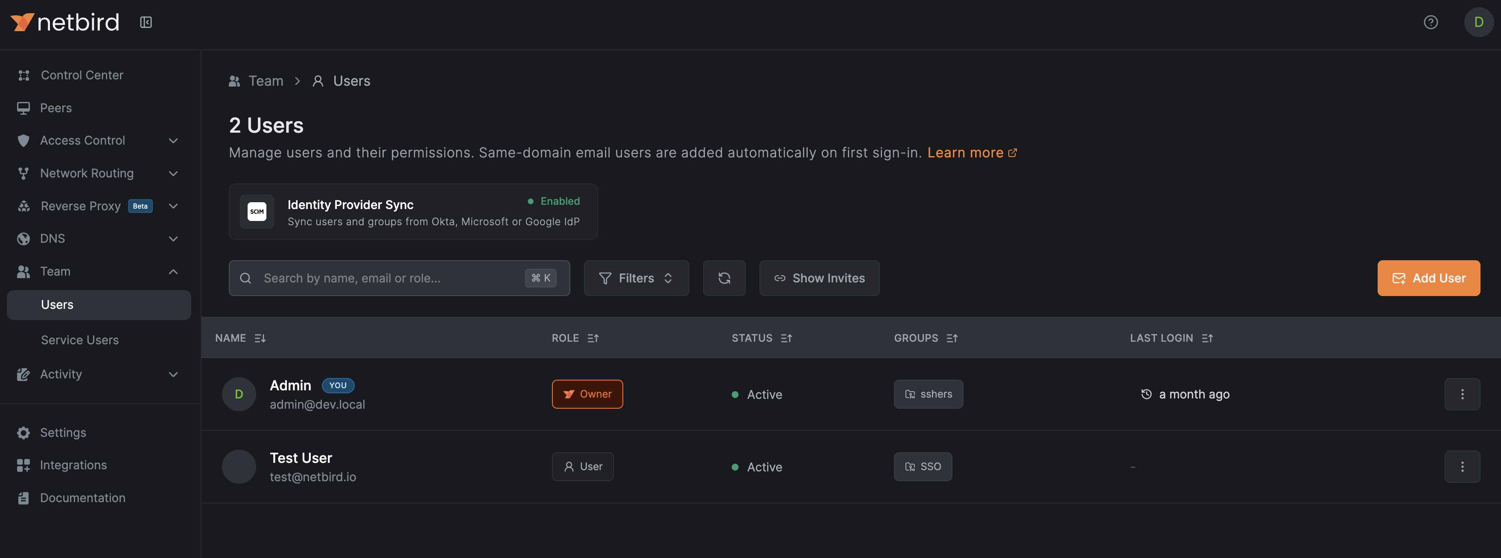Viewport: 1501px width, 558px height.
Task: Click the Reverse Proxy icon
Action: [x=23, y=206]
